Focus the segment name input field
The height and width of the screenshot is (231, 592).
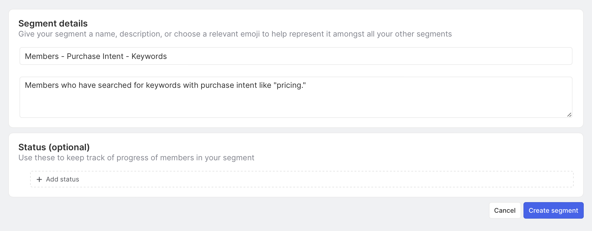pyautogui.click(x=295, y=56)
